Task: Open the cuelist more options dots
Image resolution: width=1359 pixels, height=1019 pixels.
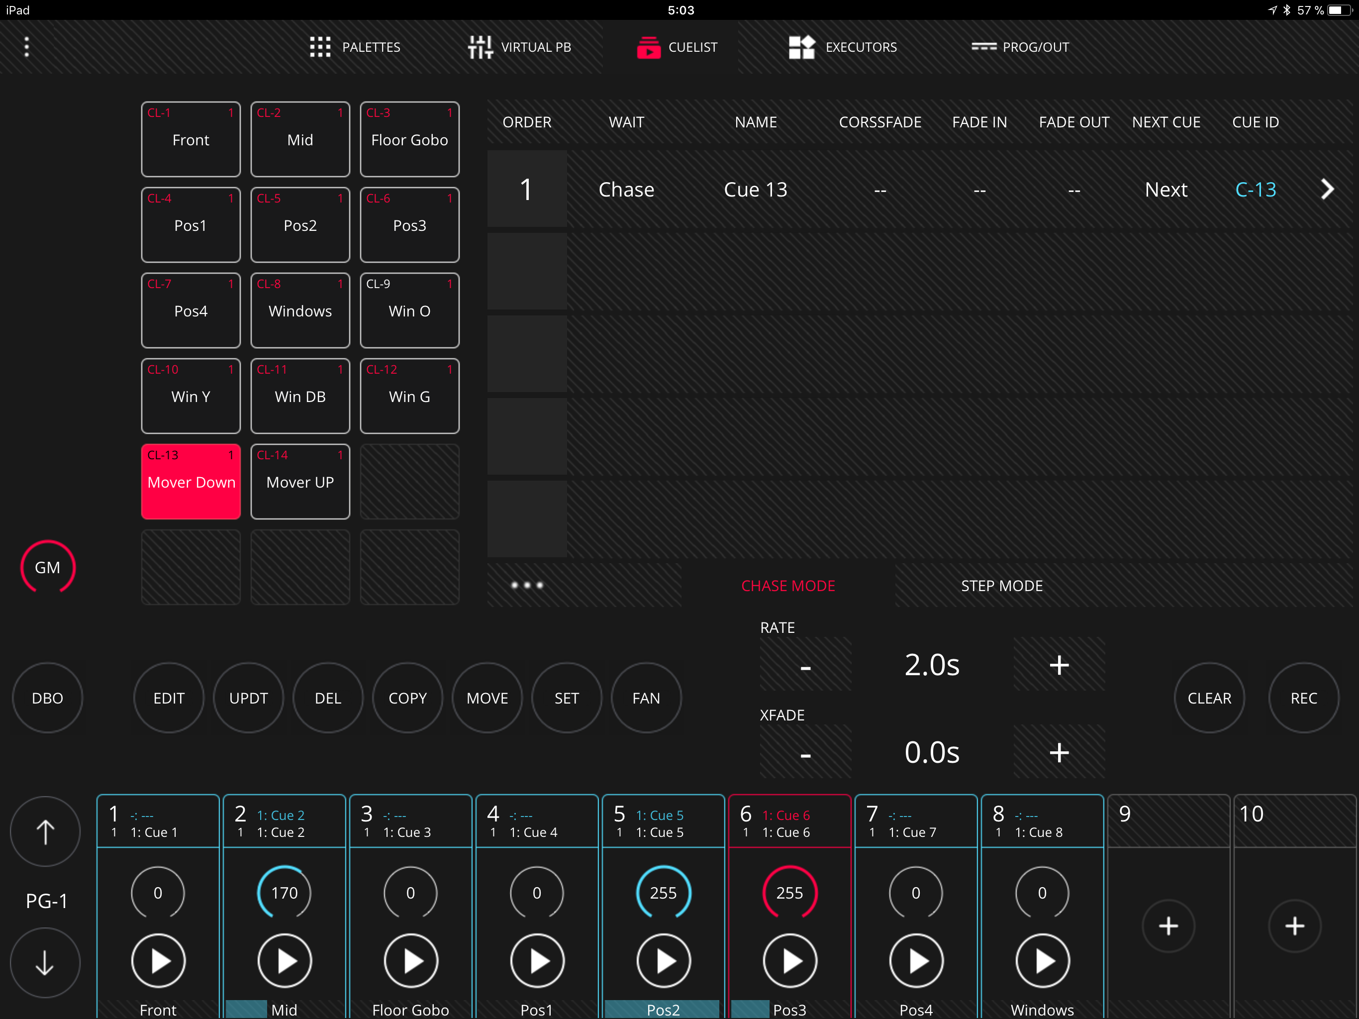Action: (527, 585)
